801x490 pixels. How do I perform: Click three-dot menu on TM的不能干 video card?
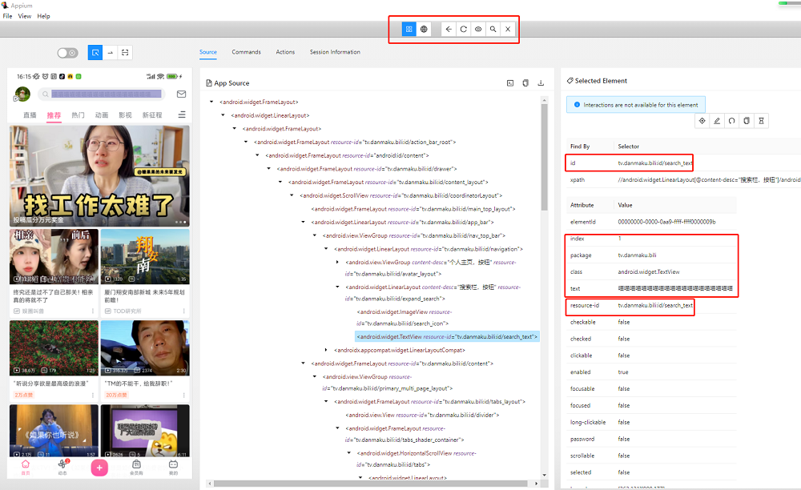(184, 395)
